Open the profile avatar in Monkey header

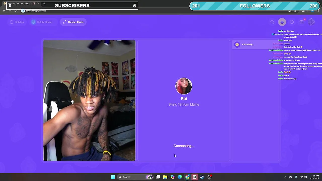[311, 22]
